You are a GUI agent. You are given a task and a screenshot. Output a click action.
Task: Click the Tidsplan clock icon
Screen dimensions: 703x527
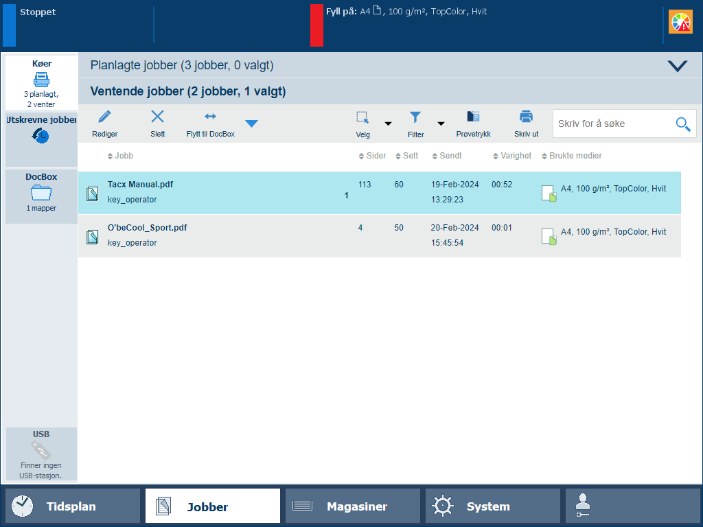click(22, 506)
